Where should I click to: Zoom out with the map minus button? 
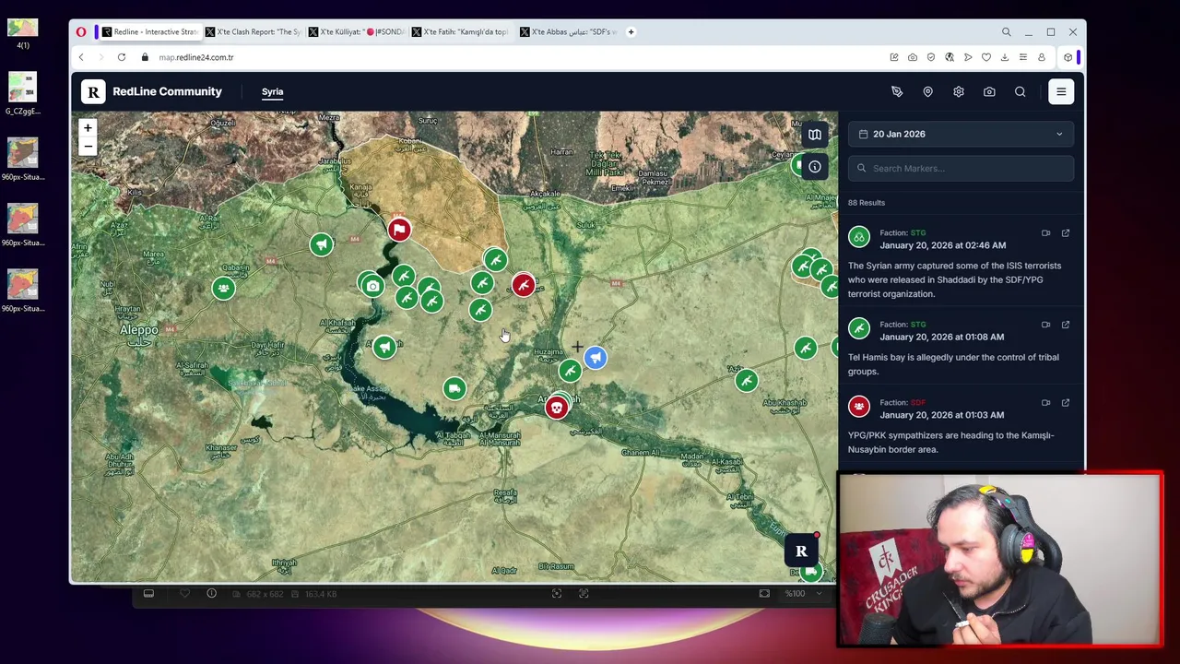88,146
